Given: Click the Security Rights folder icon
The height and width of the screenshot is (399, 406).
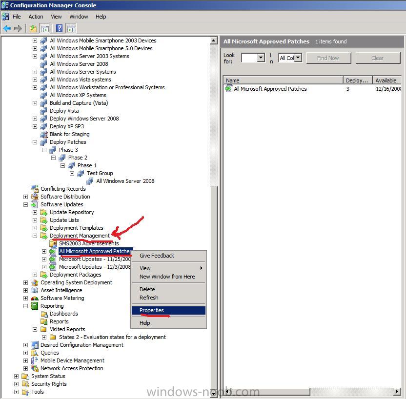Looking at the screenshot, I should [25, 384].
